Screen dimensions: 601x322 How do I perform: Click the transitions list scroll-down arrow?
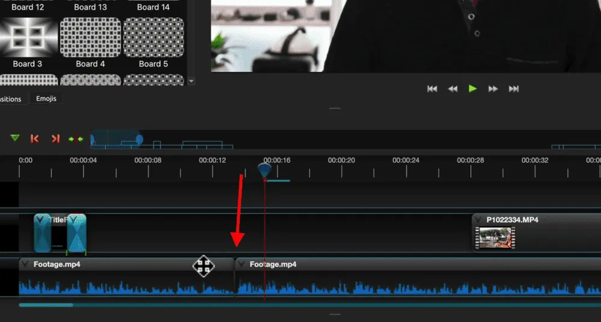(192, 81)
